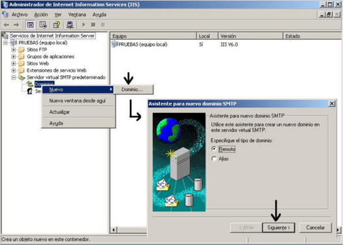Select the Remoto domain type
This screenshot has width=343, height=245.
click(x=214, y=149)
